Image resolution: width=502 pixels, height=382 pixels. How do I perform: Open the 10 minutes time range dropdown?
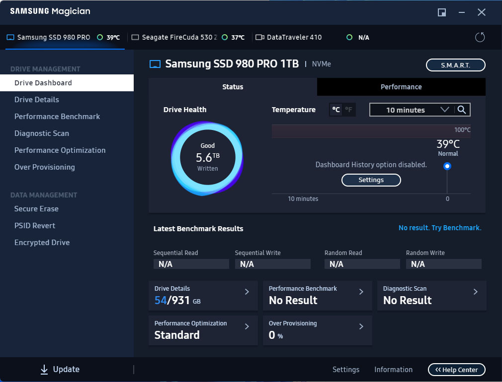click(x=413, y=110)
